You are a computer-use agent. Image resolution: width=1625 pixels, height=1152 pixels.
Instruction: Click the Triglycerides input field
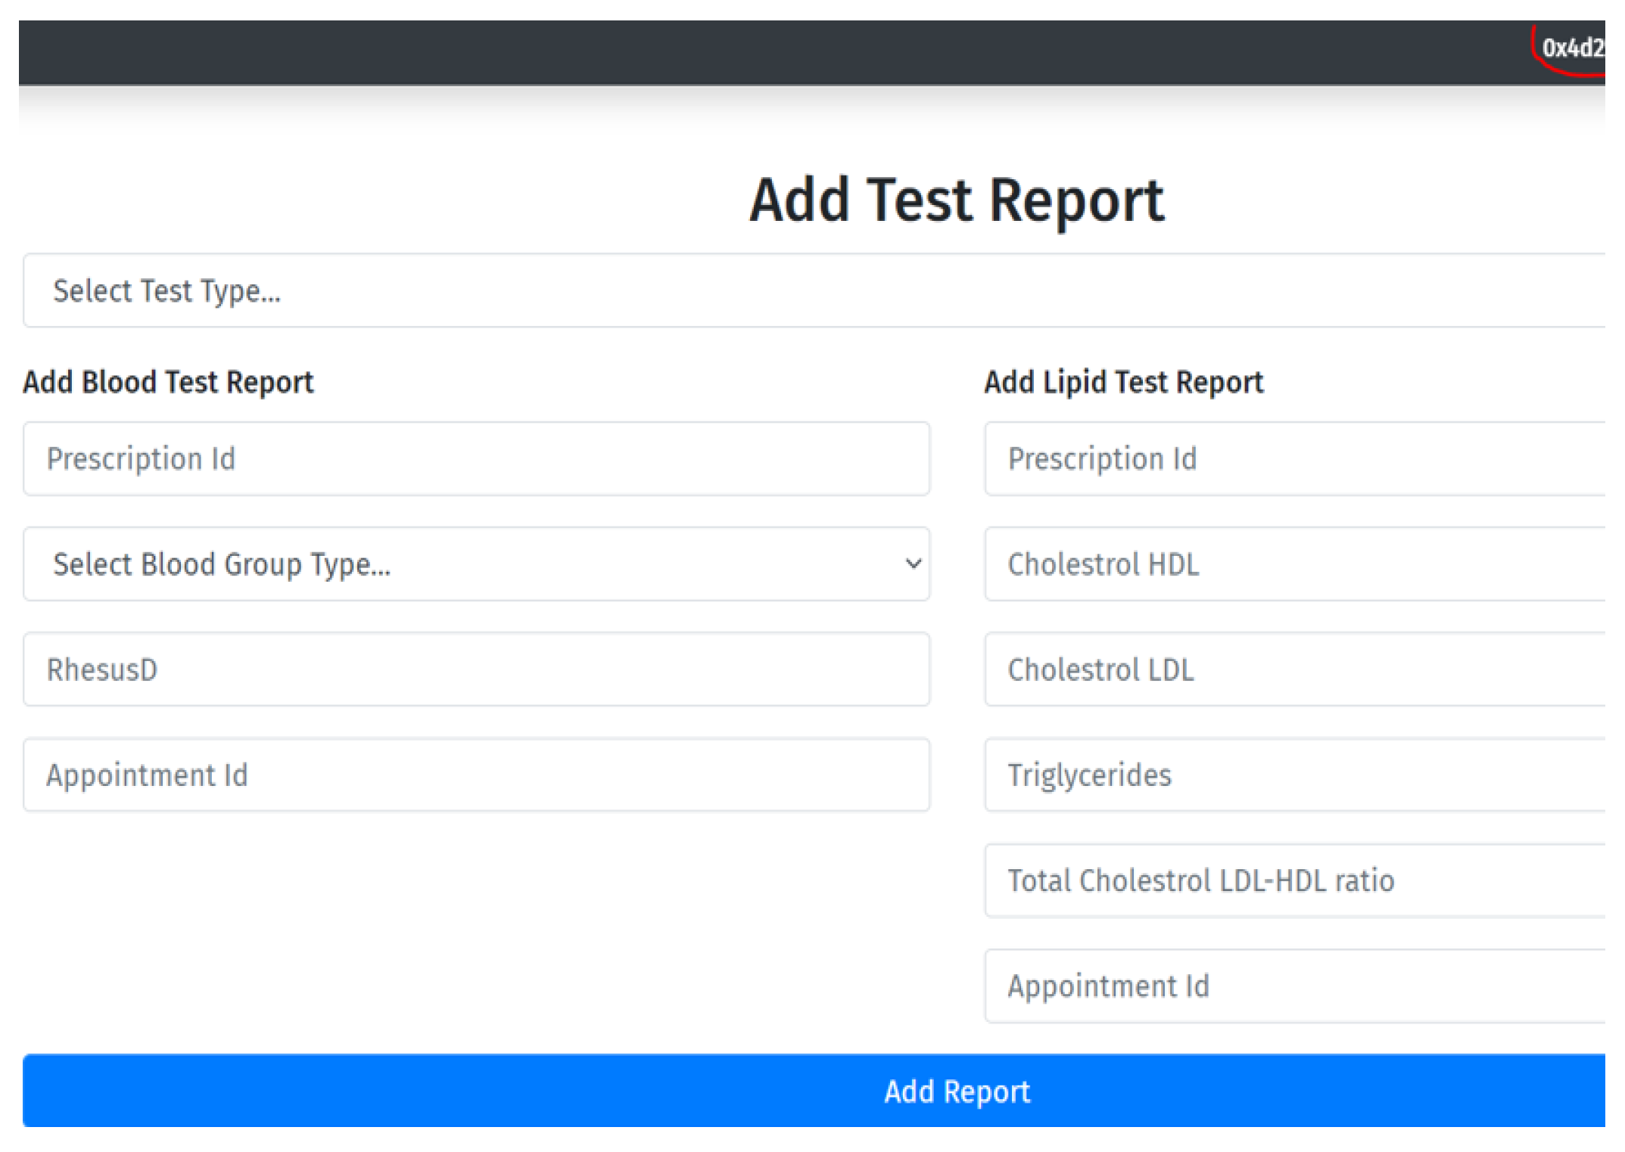pyautogui.click(x=1294, y=775)
